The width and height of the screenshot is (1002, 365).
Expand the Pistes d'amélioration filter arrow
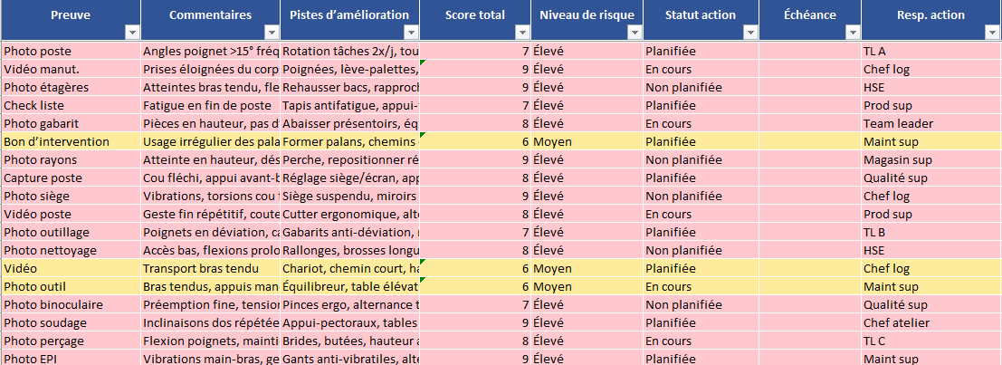[410, 33]
